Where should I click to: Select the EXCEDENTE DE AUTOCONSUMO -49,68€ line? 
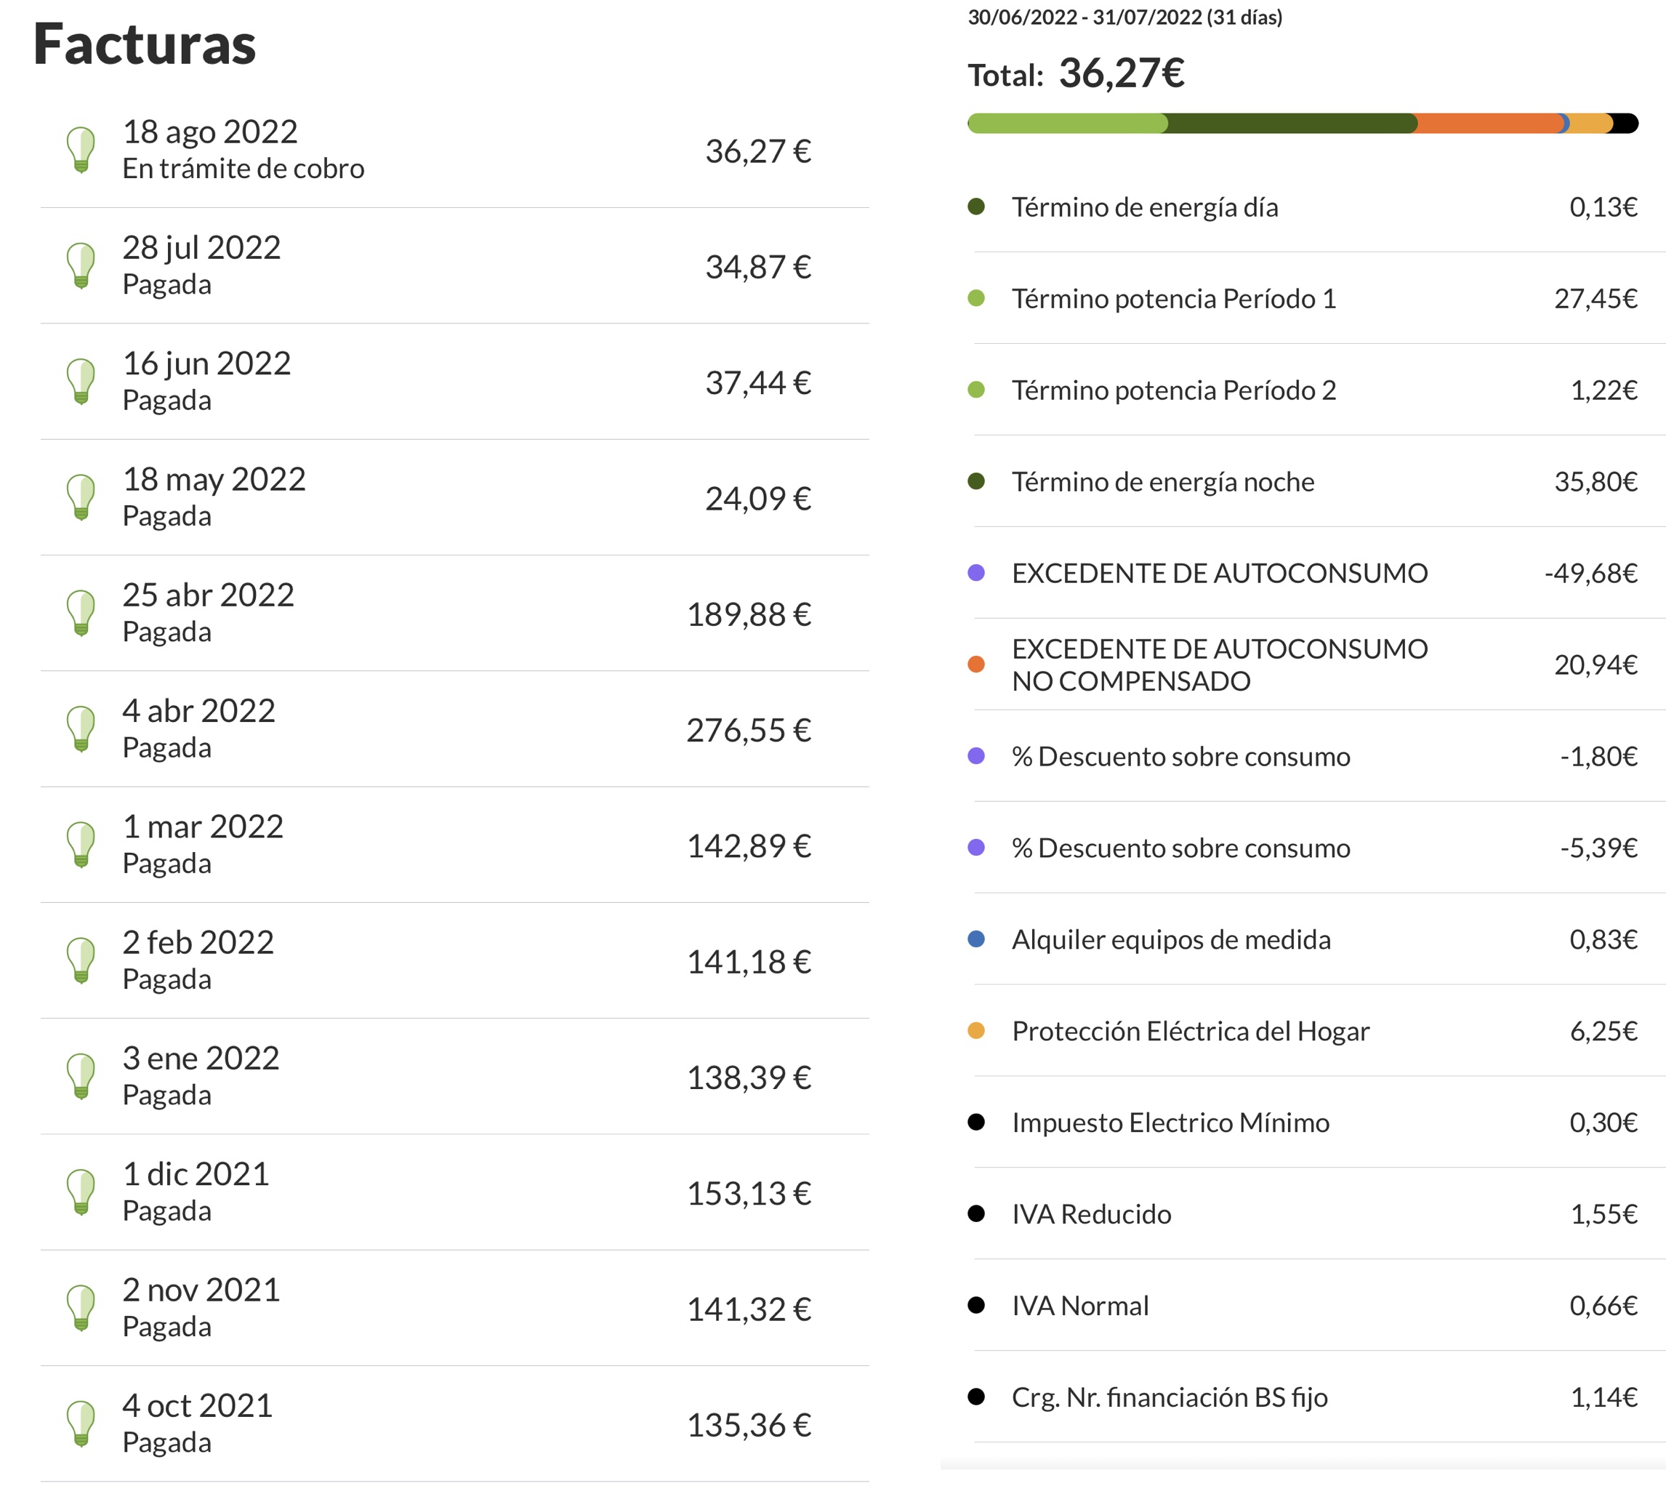pyautogui.click(x=1220, y=573)
